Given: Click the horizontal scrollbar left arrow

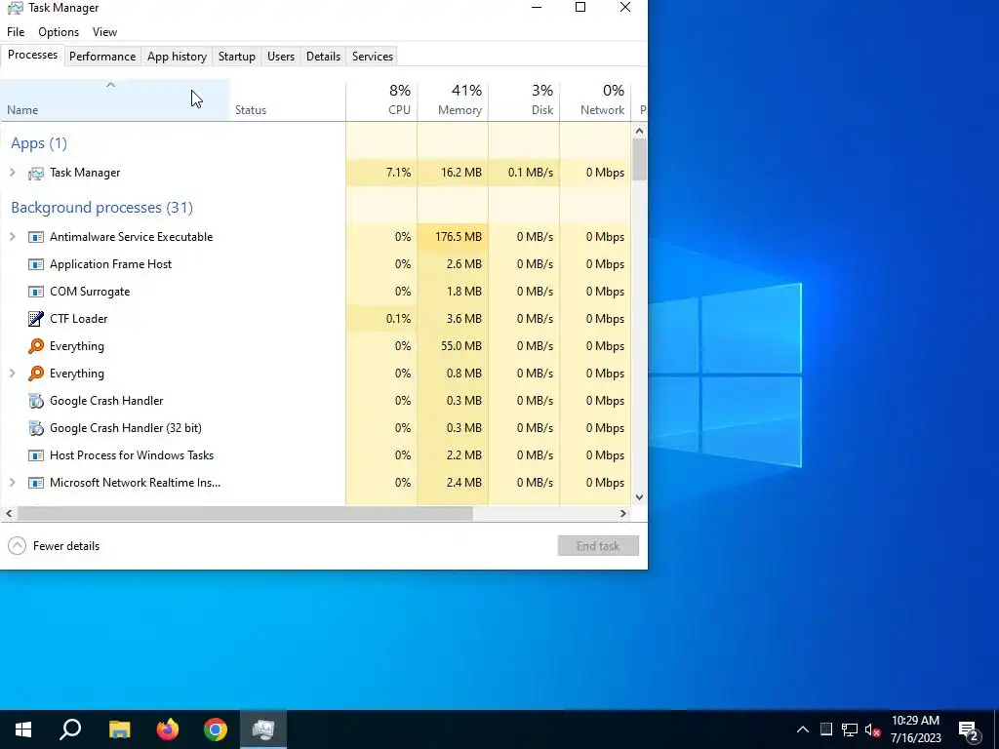Looking at the screenshot, I should coord(9,513).
